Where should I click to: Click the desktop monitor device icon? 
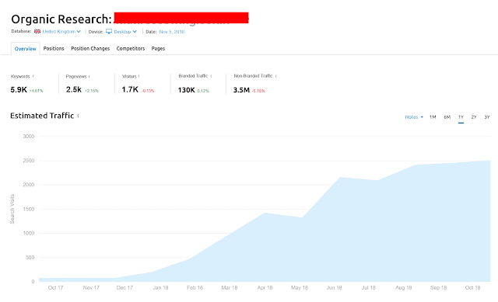click(x=109, y=31)
